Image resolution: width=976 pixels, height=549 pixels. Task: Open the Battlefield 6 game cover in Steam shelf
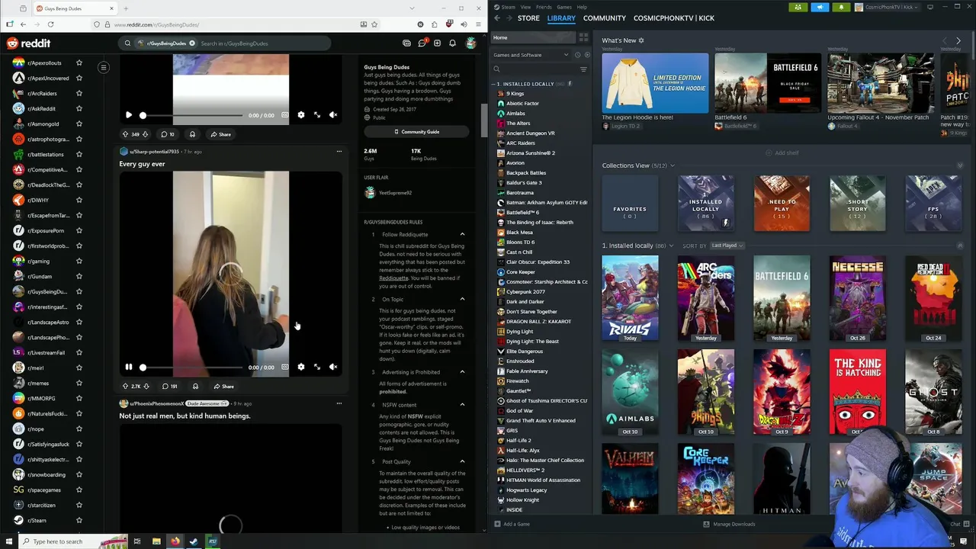pos(782,298)
